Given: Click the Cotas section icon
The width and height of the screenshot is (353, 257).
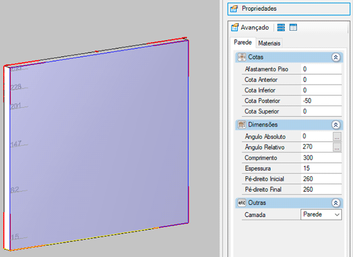Looking at the screenshot, I should [242, 57].
